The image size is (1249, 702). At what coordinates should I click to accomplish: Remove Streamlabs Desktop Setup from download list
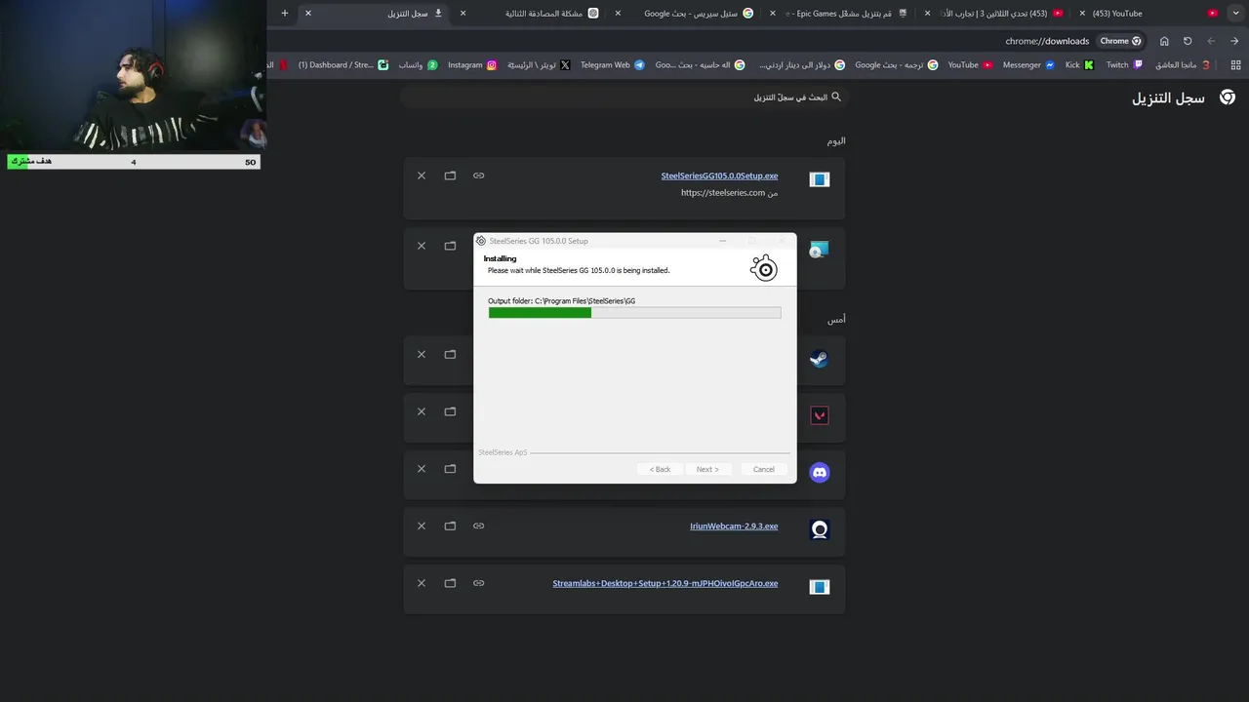pyautogui.click(x=422, y=583)
